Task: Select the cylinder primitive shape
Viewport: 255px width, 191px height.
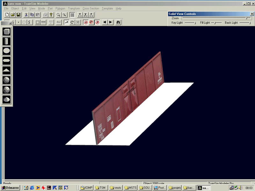Action: [6, 41]
